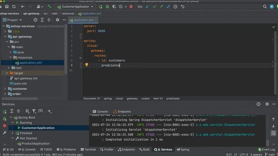Open the Problems tool window
This screenshot has height=156, width=278.
[66, 149]
